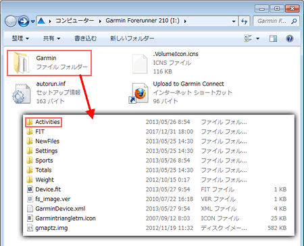Select the Device.fit file icon
304x246 pixels.
click(30, 189)
